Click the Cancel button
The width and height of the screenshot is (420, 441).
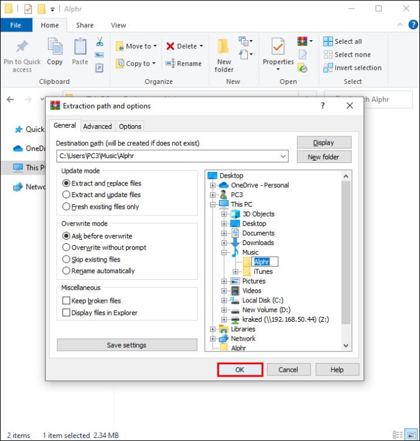289,370
